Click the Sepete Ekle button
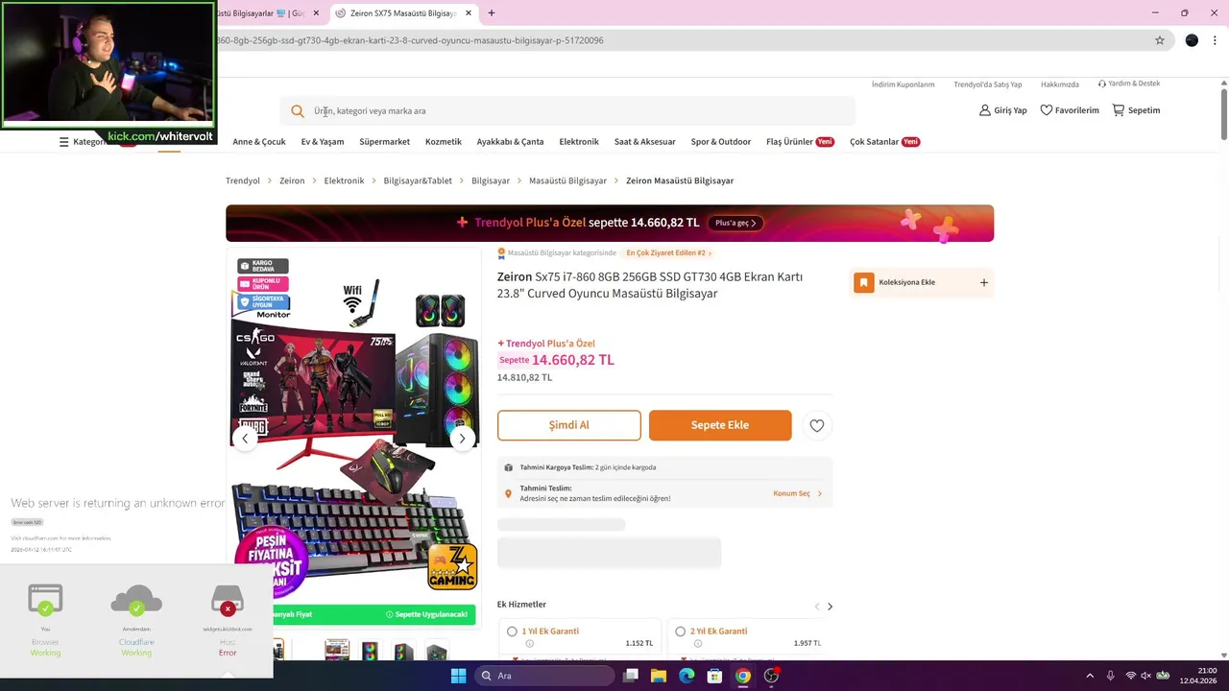 click(x=720, y=425)
